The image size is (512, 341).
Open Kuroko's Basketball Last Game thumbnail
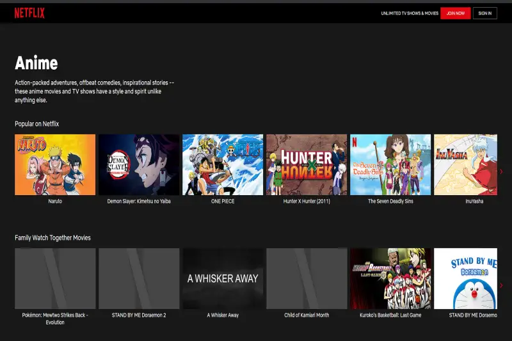390,279
